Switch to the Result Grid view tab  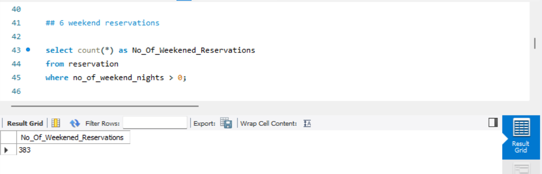point(521,137)
